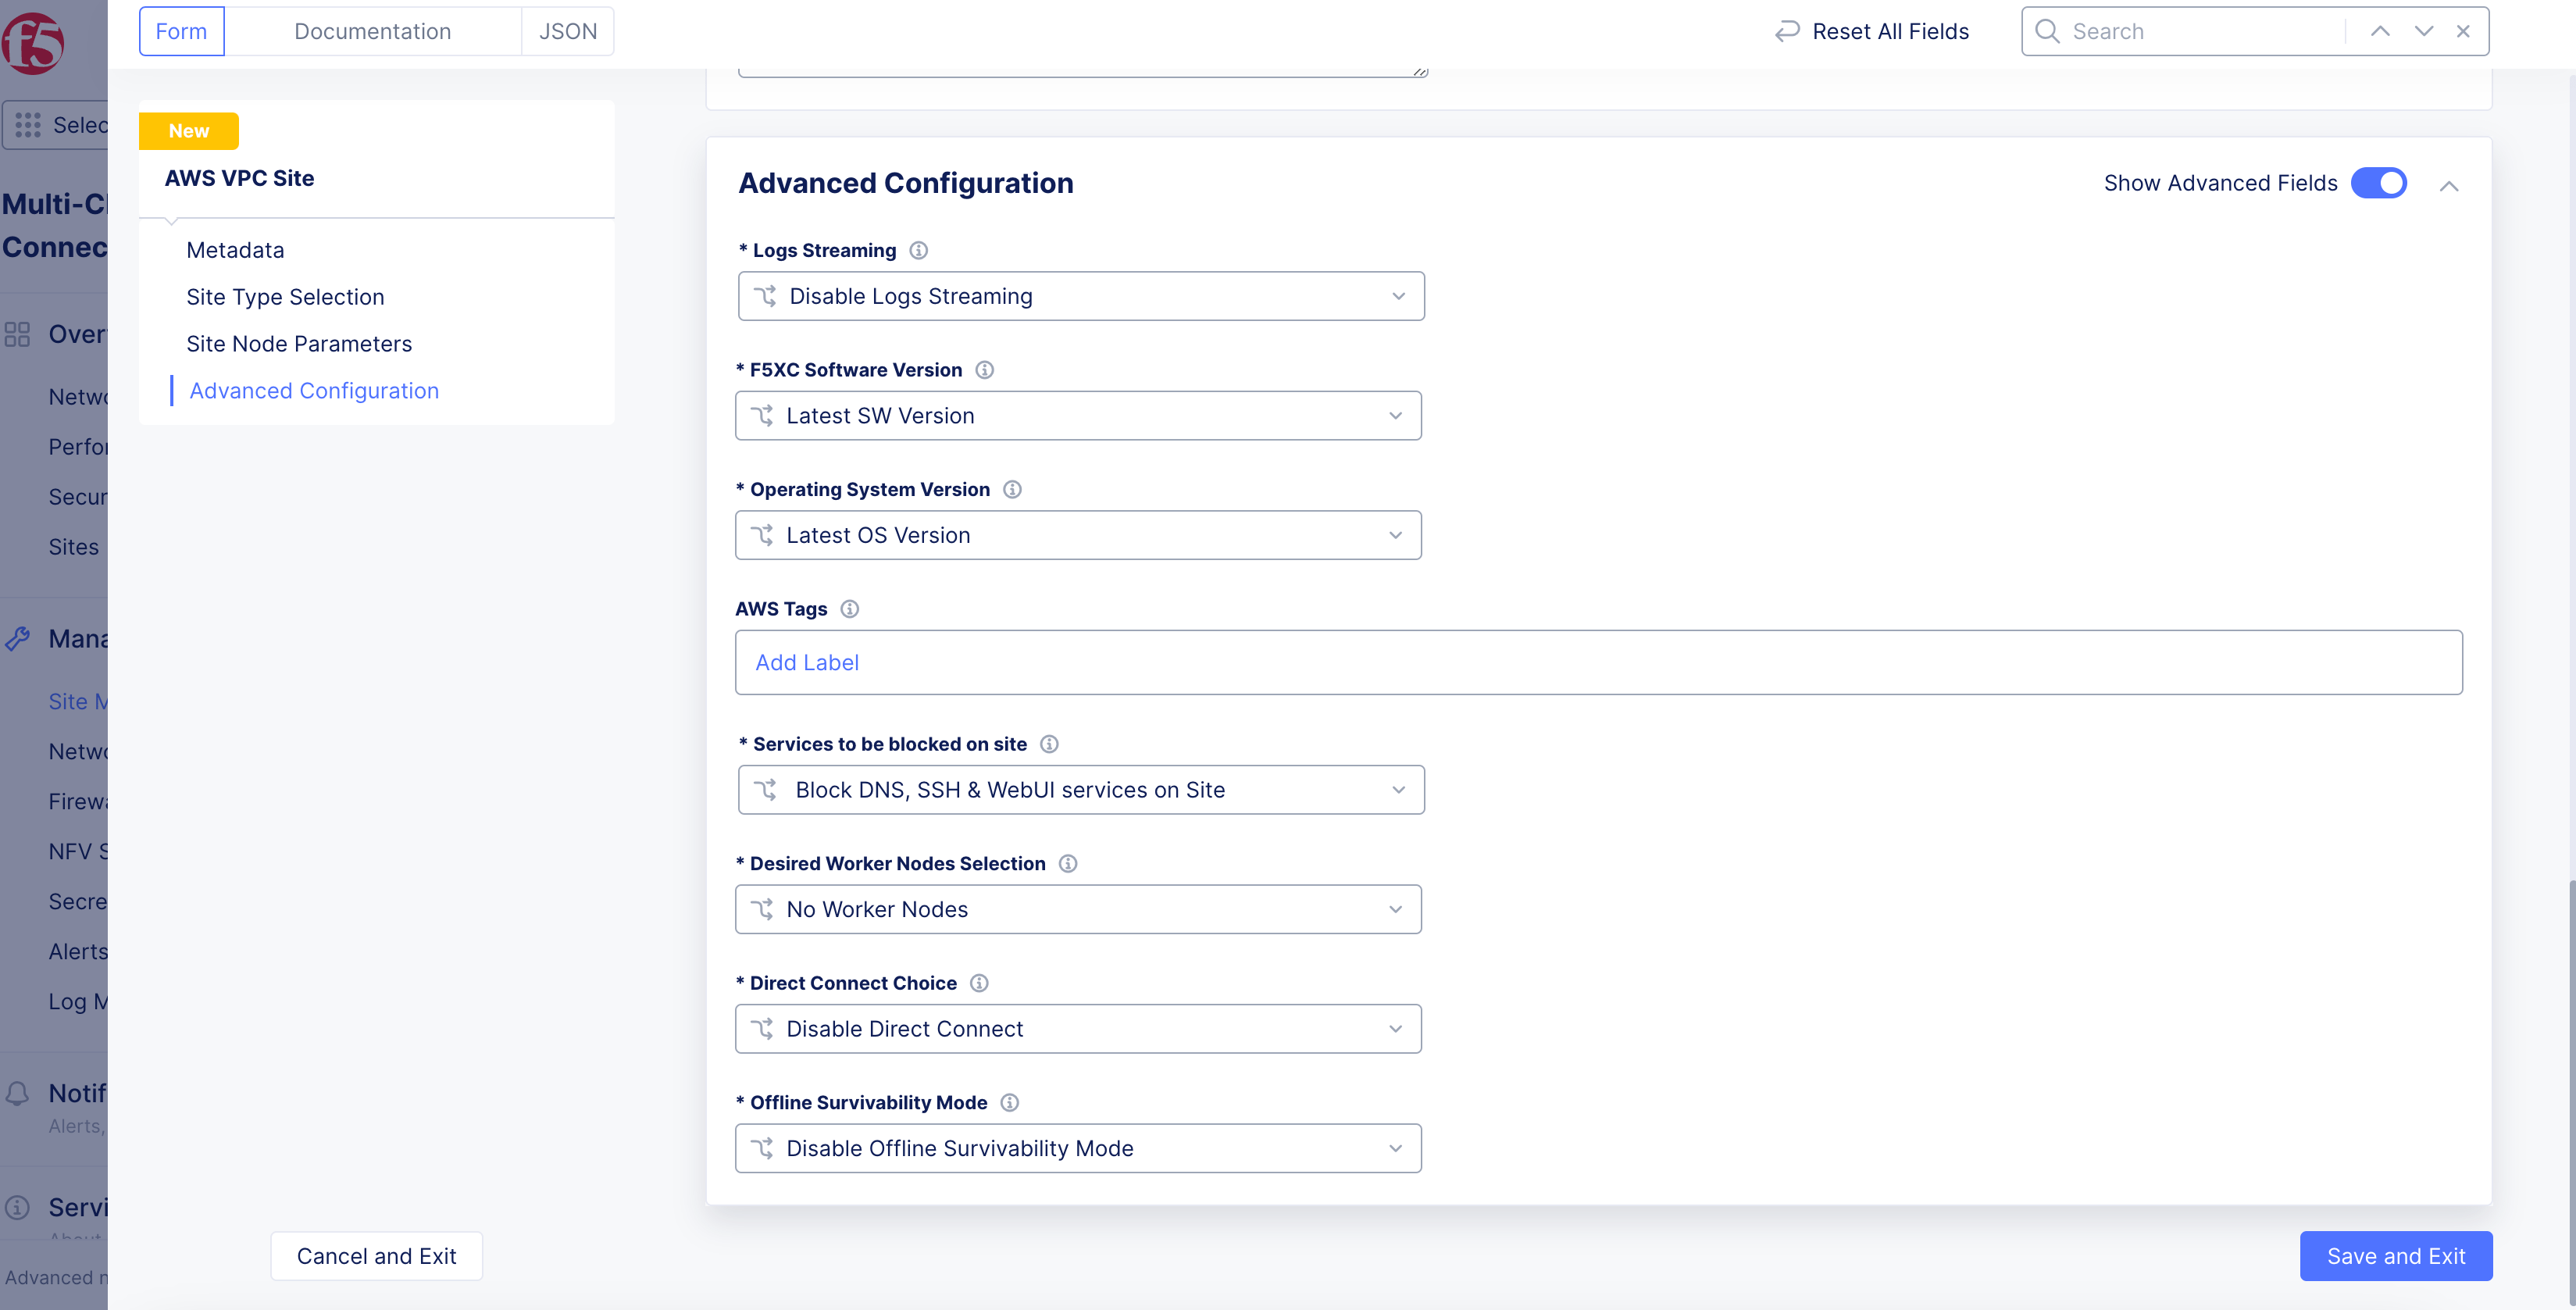Click Save and Exit button
The width and height of the screenshot is (2576, 1310).
click(2395, 1256)
